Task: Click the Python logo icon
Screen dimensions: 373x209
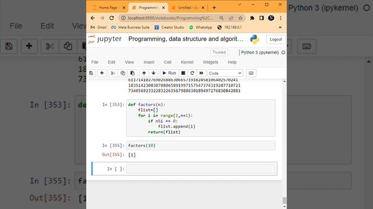Action: [x=255, y=39]
